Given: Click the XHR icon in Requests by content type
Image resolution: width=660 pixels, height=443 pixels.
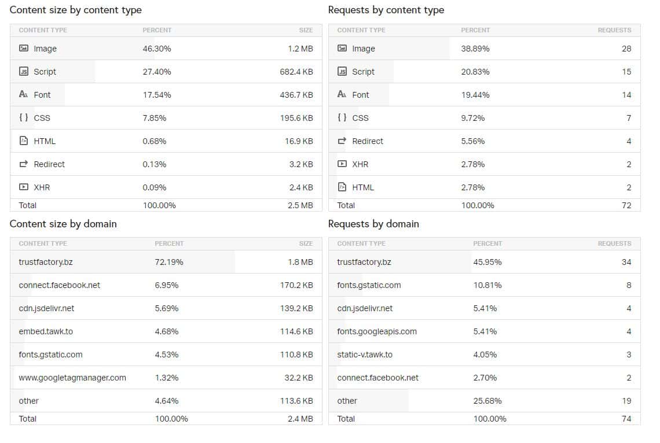Looking at the screenshot, I should 342,164.
